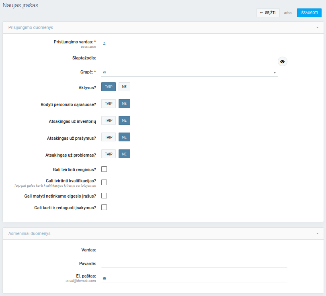Collapse the Prisijungimo duomenys panel
The height and width of the screenshot is (296, 326).
point(317,28)
